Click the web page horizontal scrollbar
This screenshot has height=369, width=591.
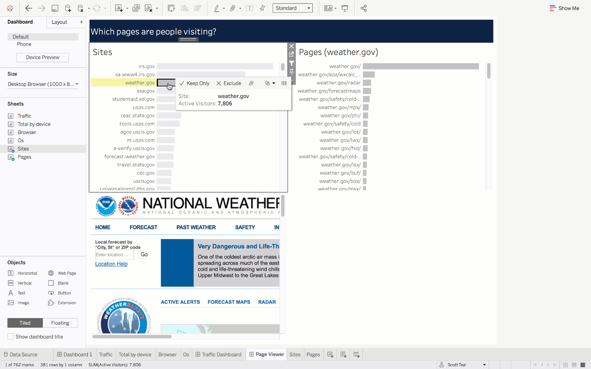point(132,337)
